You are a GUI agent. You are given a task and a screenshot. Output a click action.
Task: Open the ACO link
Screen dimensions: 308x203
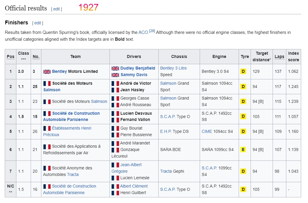tap(143, 32)
